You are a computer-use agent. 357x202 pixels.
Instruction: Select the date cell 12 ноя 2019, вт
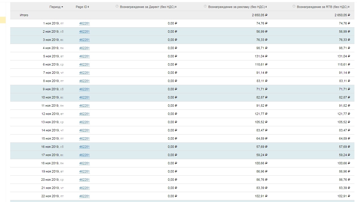(x=53, y=114)
